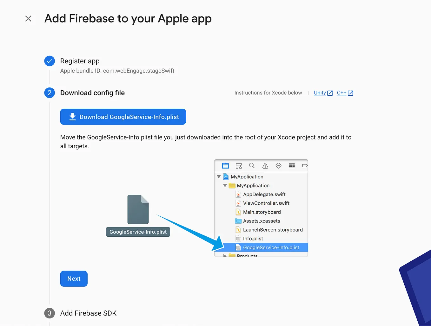
Task: Click the download arrow icon on button
Action: (73, 117)
